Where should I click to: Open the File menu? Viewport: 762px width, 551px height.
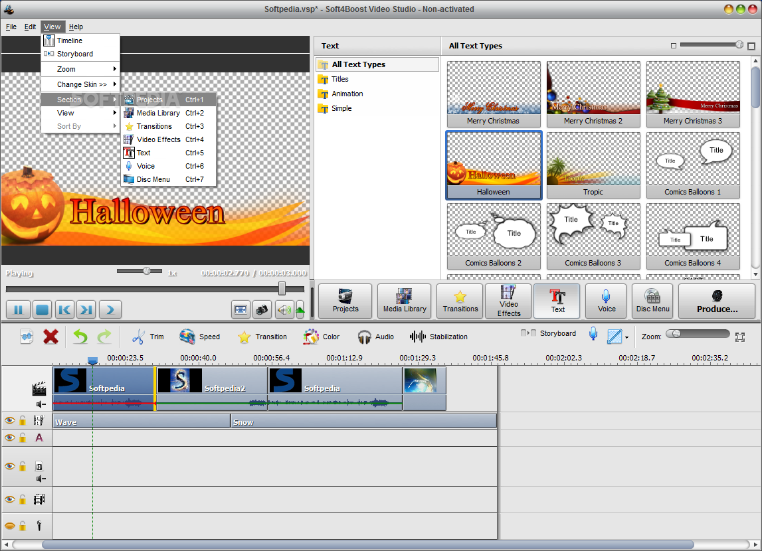(x=11, y=27)
